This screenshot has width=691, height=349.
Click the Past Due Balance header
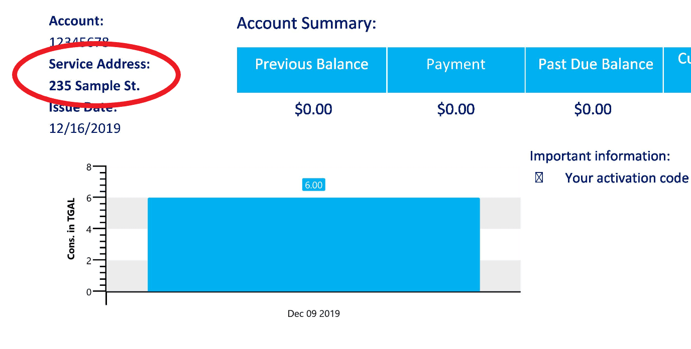(595, 70)
